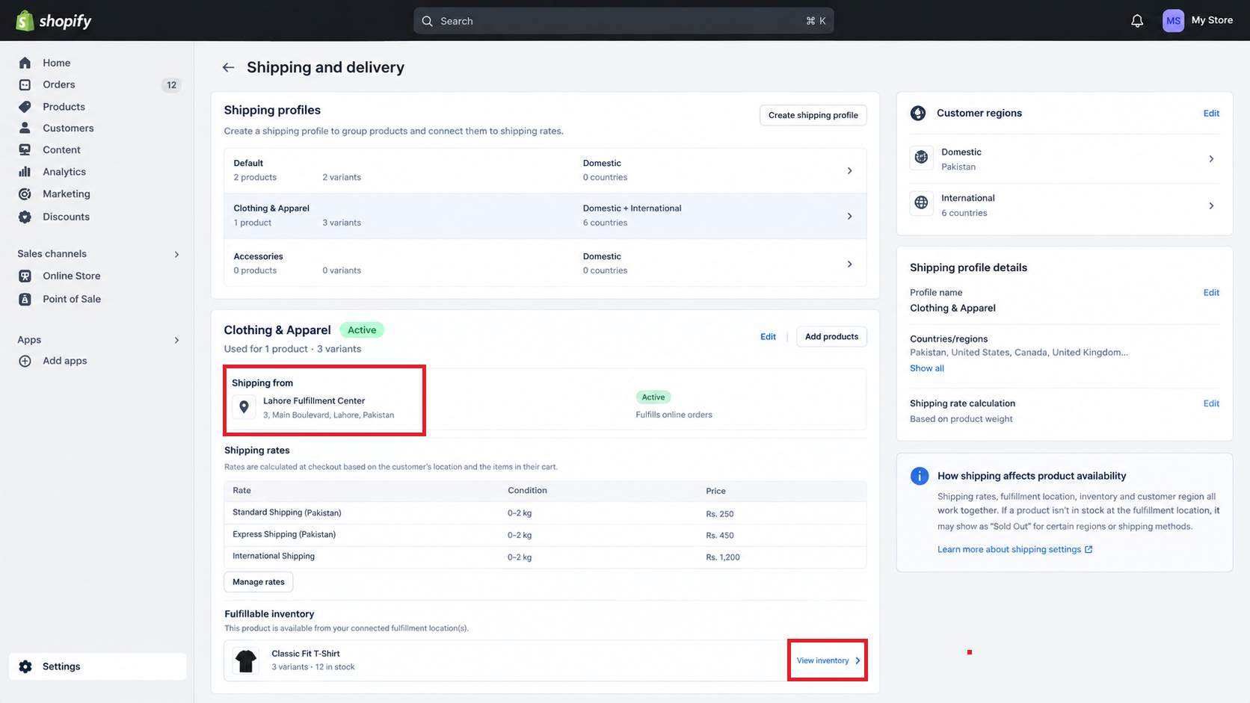Click the Customers person icon
Screen dimensions: 1250x703
(25, 128)
